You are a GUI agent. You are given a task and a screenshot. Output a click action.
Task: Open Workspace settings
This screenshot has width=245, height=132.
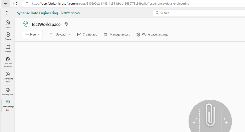(x=152, y=34)
